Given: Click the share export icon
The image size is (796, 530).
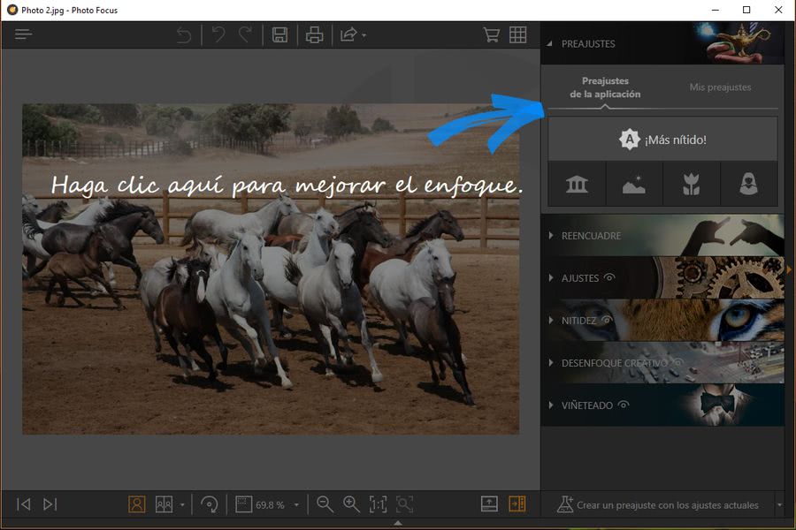Looking at the screenshot, I should (348, 34).
